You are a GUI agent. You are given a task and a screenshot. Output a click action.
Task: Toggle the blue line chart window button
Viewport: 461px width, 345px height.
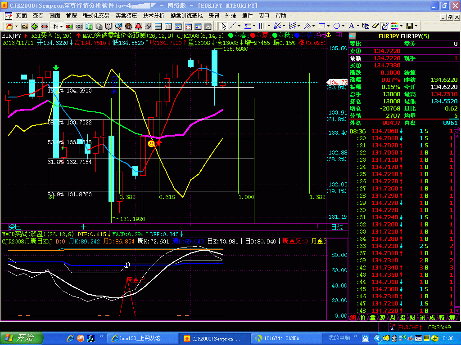pos(178,27)
